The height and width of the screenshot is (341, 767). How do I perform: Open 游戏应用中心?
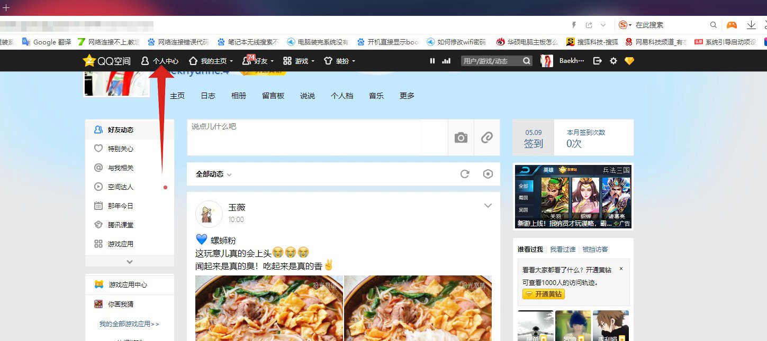[130, 285]
